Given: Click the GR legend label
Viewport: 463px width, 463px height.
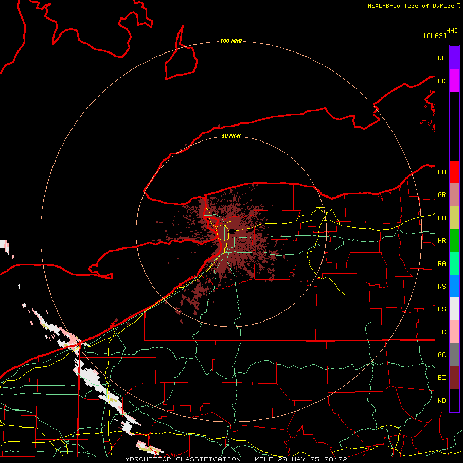Looking at the screenshot, I should pos(441,195).
